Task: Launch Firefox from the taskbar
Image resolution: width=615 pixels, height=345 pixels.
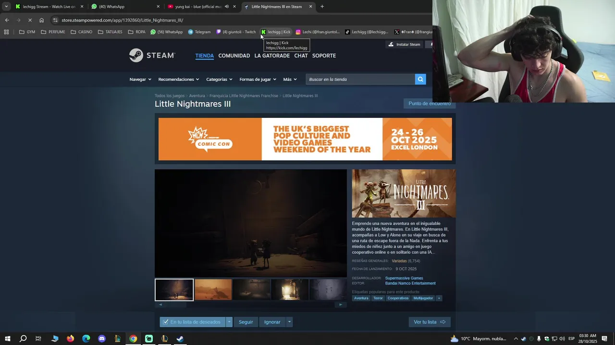Action: coord(70,339)
